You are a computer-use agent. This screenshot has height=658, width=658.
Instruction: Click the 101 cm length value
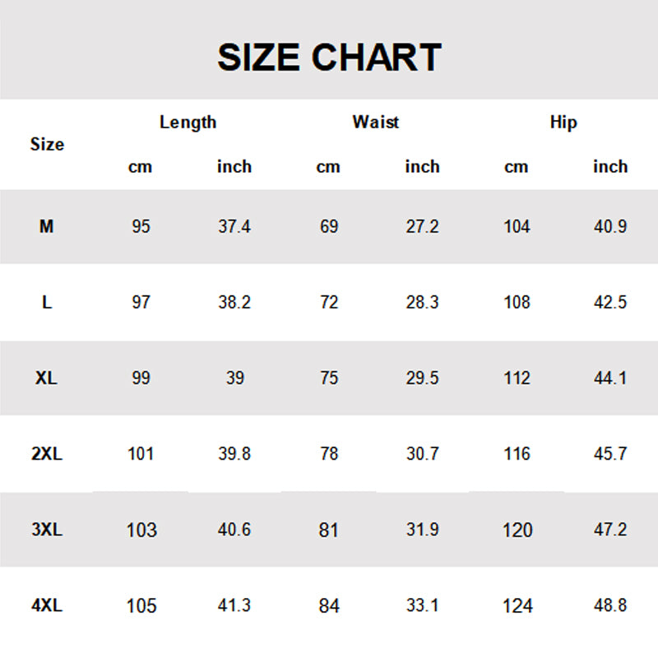coord(141,454)
